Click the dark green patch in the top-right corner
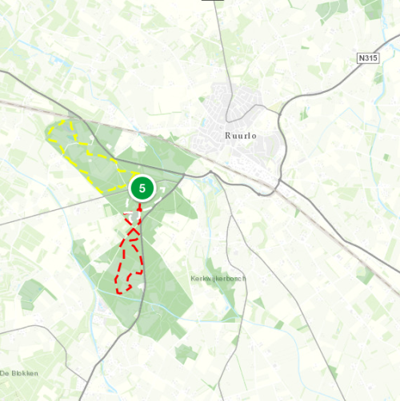 click(374, 10)
